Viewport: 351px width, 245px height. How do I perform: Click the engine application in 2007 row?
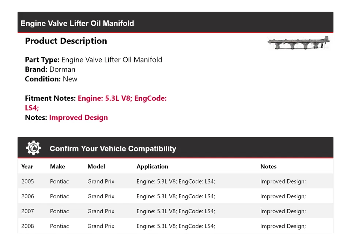tap(176, 211)
